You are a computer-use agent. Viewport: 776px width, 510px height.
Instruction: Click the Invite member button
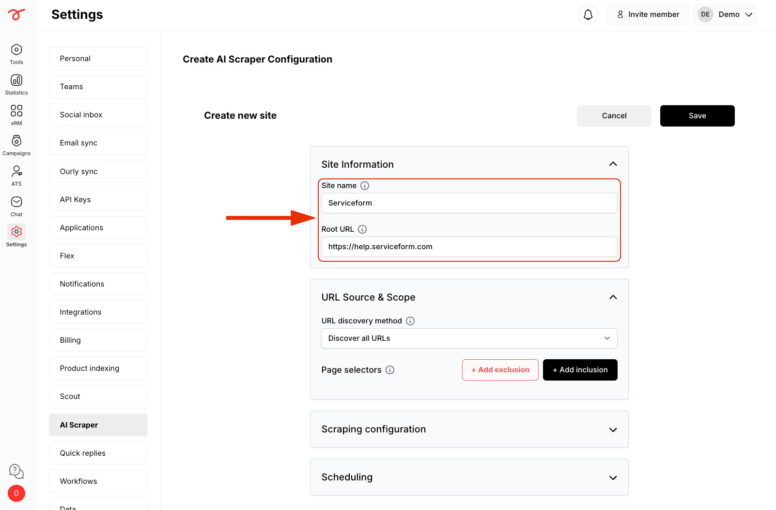click(x=648, y=15)
